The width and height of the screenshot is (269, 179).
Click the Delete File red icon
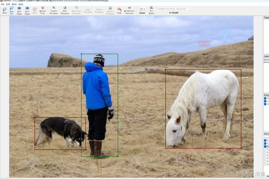[43, 10]
